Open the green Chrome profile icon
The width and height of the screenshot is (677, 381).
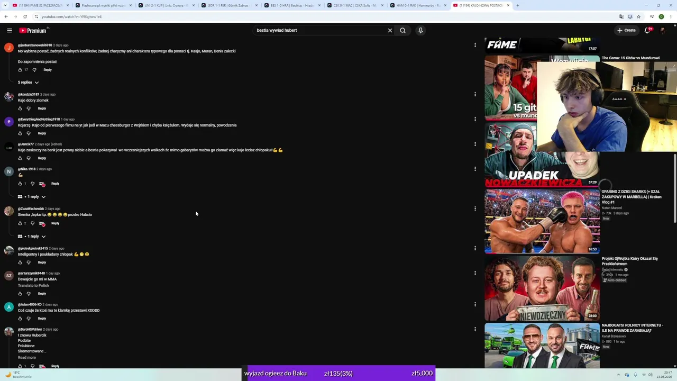click(661, 16)
